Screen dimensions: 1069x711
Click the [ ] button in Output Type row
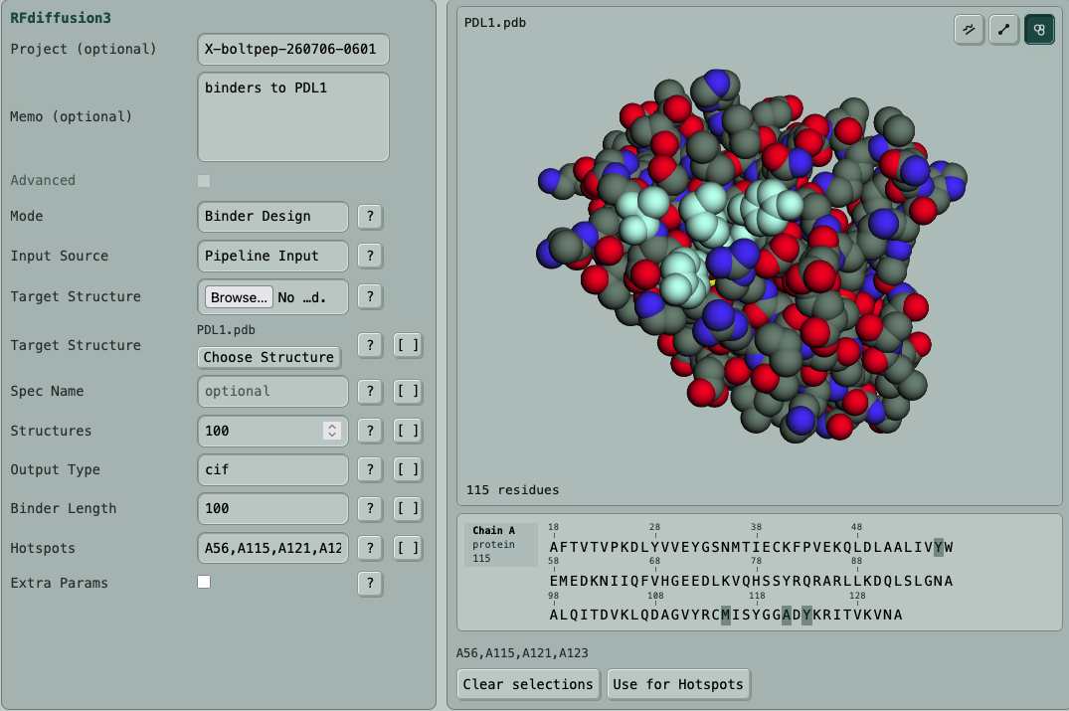[x=408, y=469]
